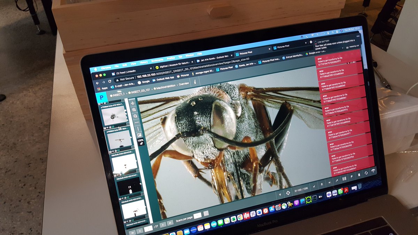
Task: Fit image to height tool
Action: click(138, 128)
